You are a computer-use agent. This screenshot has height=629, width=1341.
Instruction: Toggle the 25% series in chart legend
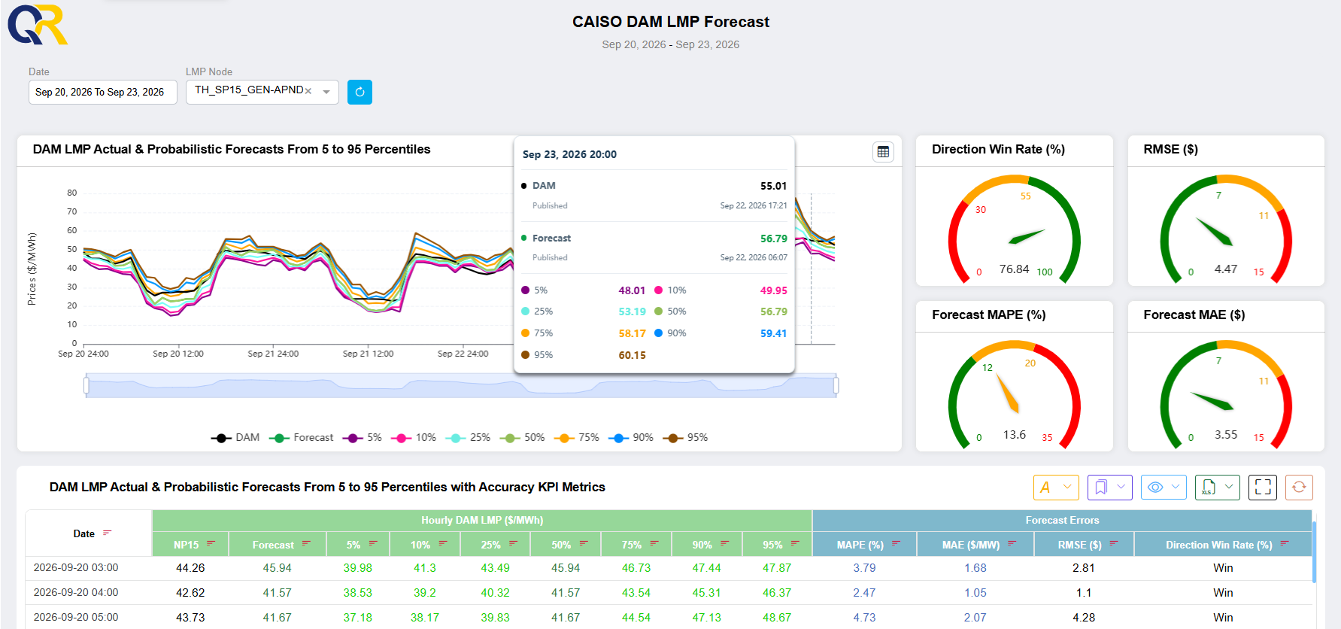point(468,438)
